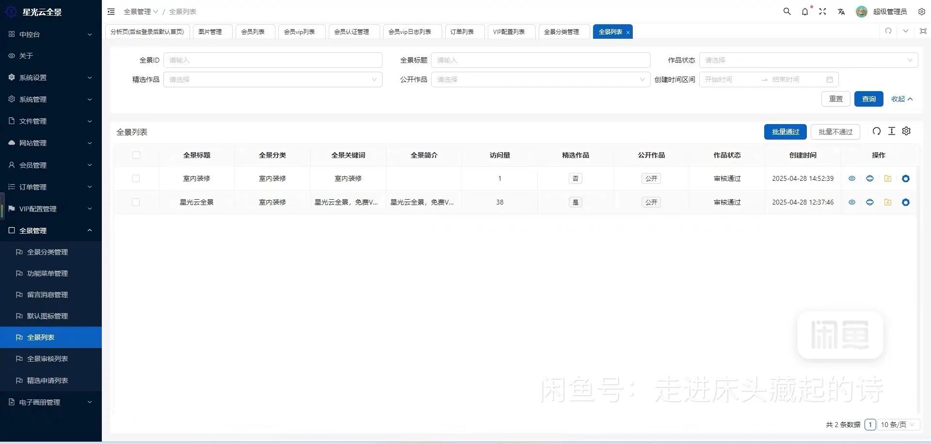Check the checkbox on the 室内装修 row
This screenshot has width=931, height=444.
click(136, 178)
